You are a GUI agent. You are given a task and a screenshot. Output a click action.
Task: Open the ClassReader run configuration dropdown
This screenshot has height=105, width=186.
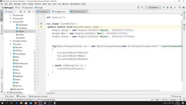pyautogui.click(x=153, y=8)
